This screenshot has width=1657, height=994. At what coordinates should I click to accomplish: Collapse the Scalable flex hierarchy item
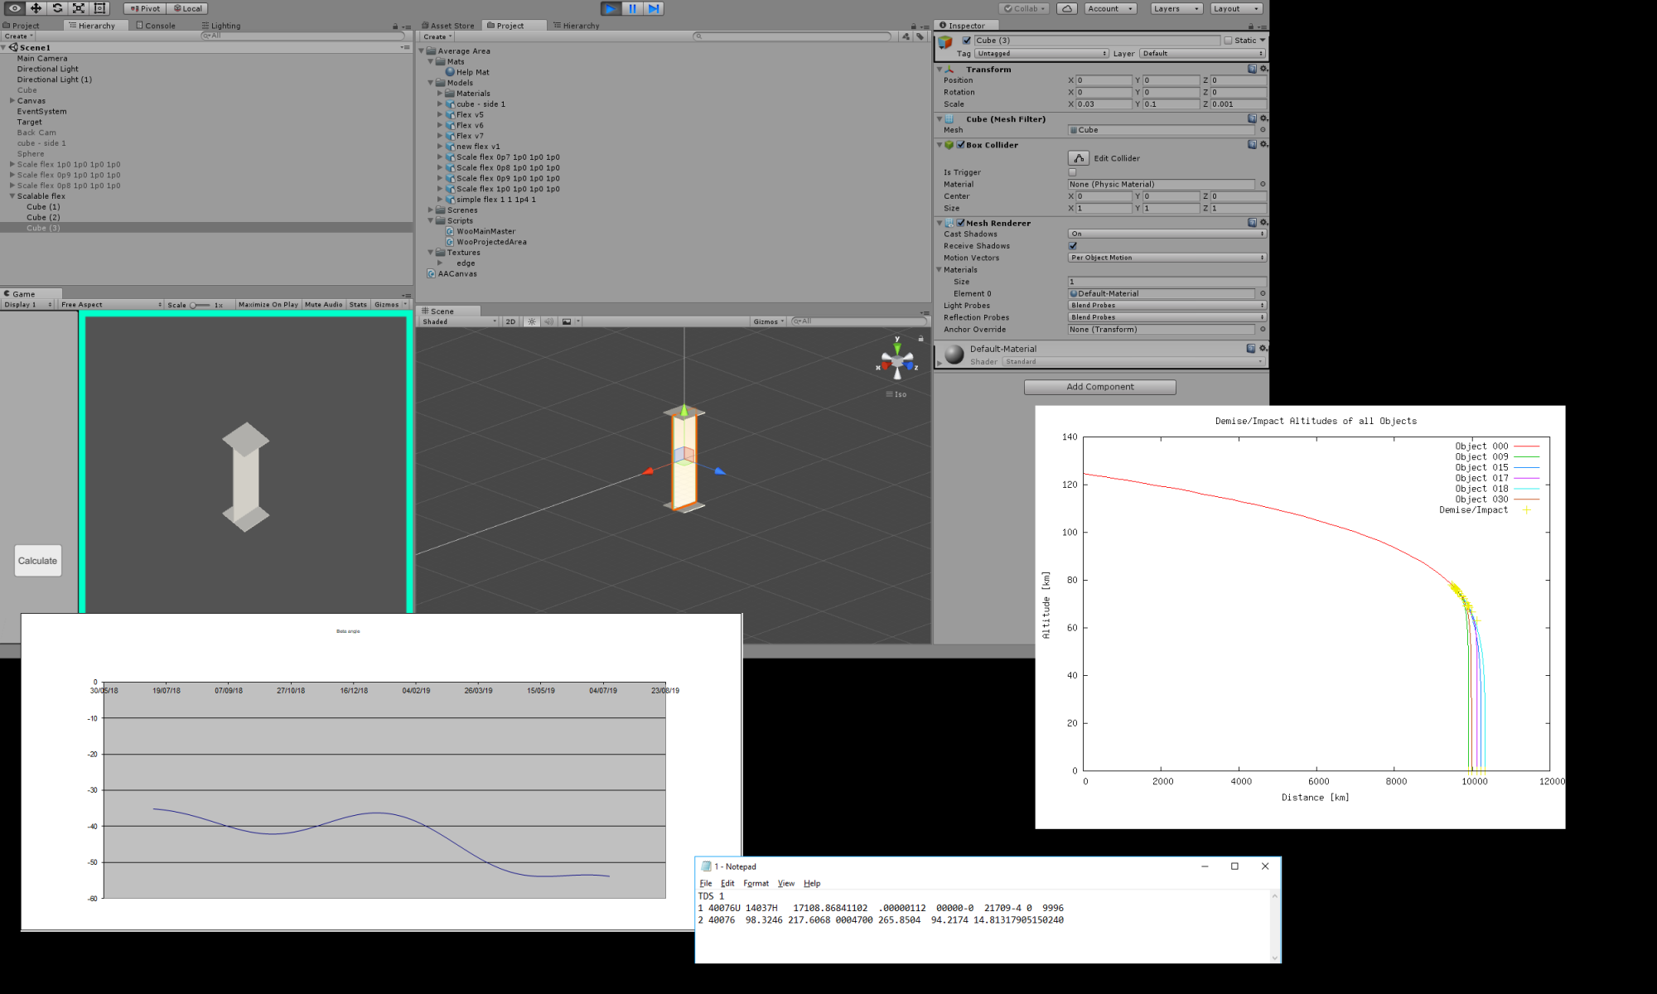pyautogui.click(x=12, y=196)
